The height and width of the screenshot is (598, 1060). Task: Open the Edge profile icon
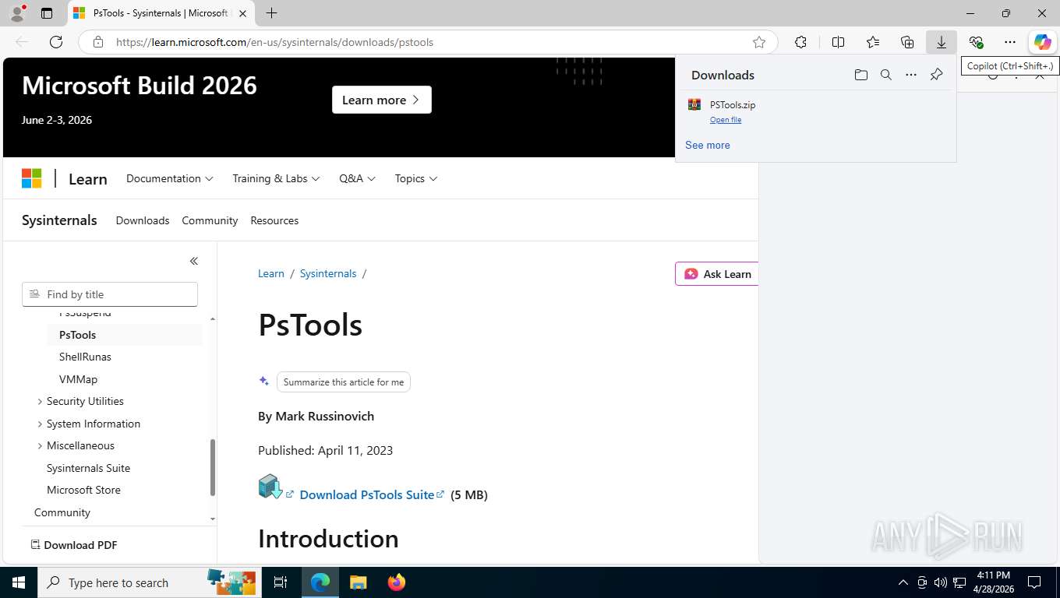coord(17,13)
